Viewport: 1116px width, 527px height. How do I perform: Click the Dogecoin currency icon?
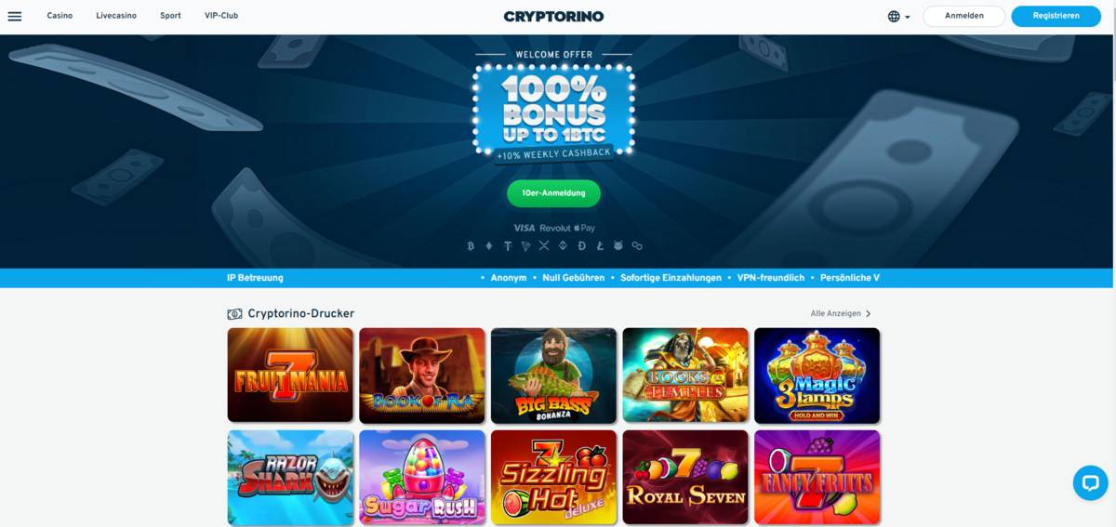click(x=582, y=246)
